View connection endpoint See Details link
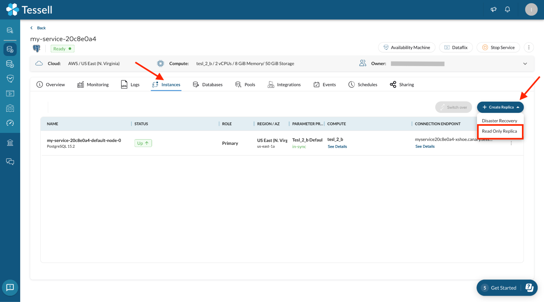The width and height of the screenshot is (544, 302). click(425, 146)
